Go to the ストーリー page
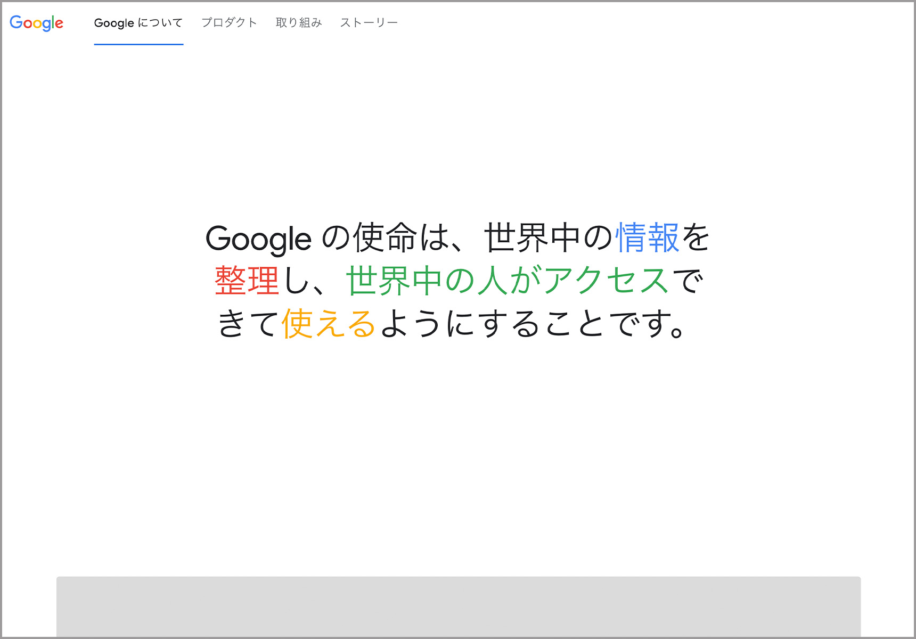The width and height of the screenshot is (916, 639). coord(369,22)
